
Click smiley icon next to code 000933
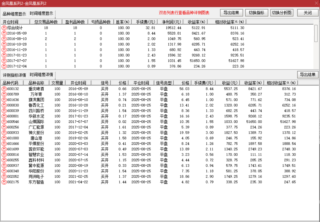pyautogui.click(x=4, y=132)
